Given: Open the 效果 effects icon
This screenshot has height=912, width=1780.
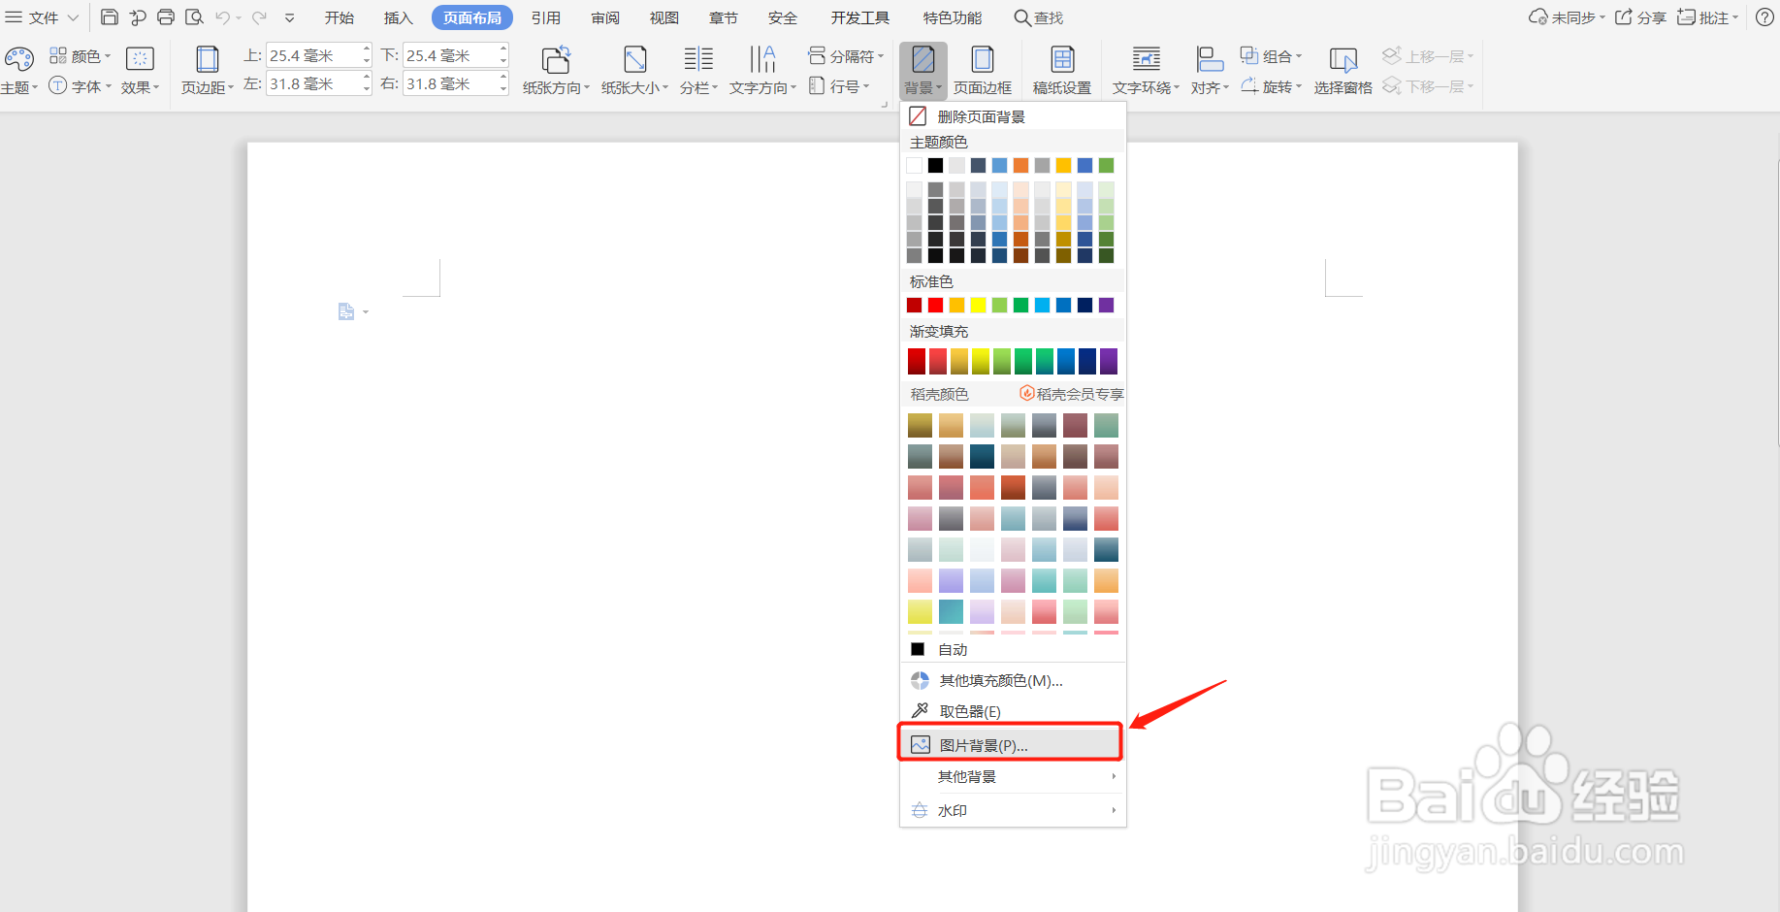Looking at the screenshot, I should (x=140, y=59).
